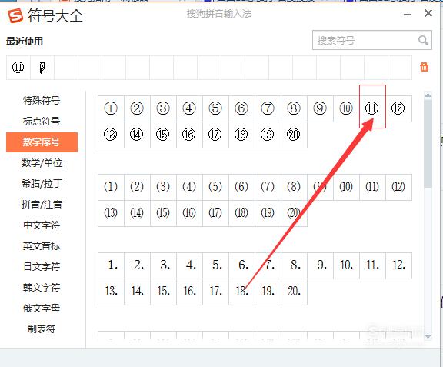Screen dimensions: 443x367
Task: Insert dotted number 13.
Action: point(111,292)
